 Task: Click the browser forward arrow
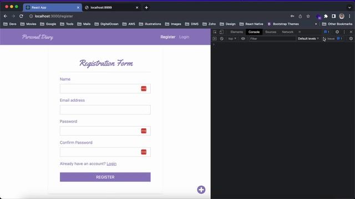tap(13, 16)
